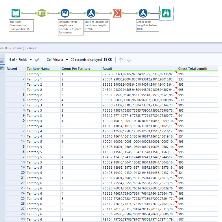Open the 'Split to groups' Formula tool
The width and height of the screenshot is (222, 222).
[91, 13]
